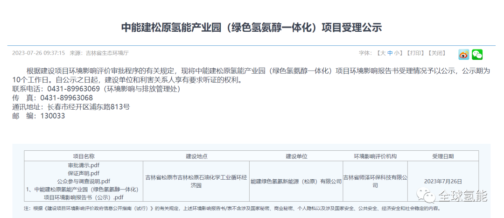Click the cell 吉林省松原市吉林松原石油化学工业循环经济园
The width and height of the screenshot is (504, 218).
[x=196, y=181]
